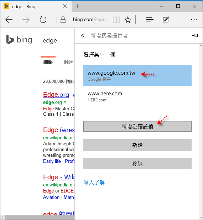This screenshot has height=220, width=203.
Task: Open the 深入了解 link
Action: click(94, 182)
